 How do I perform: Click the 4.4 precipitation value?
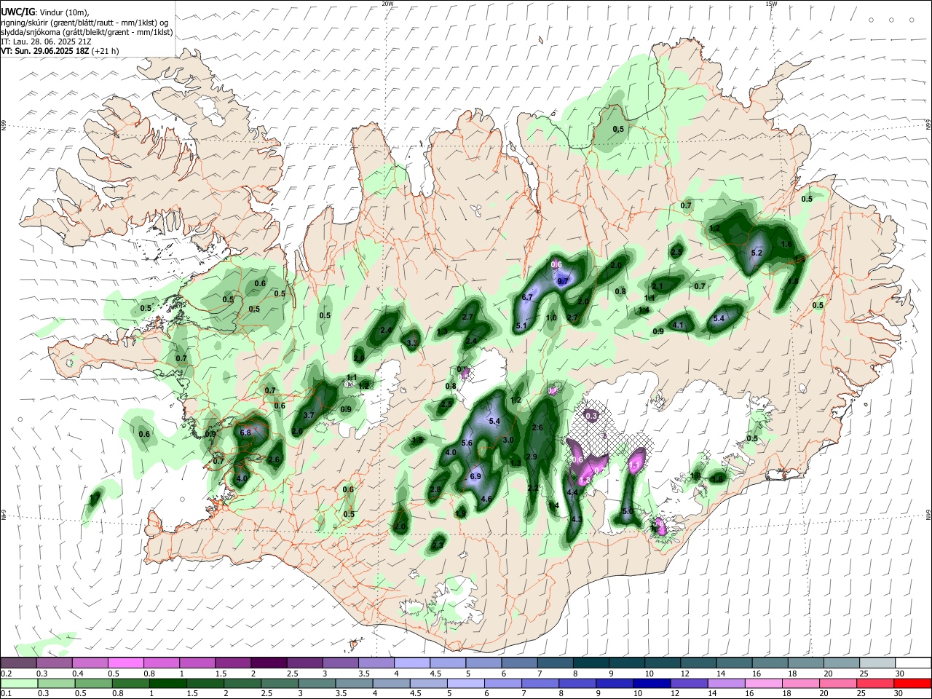coord(572,493)
